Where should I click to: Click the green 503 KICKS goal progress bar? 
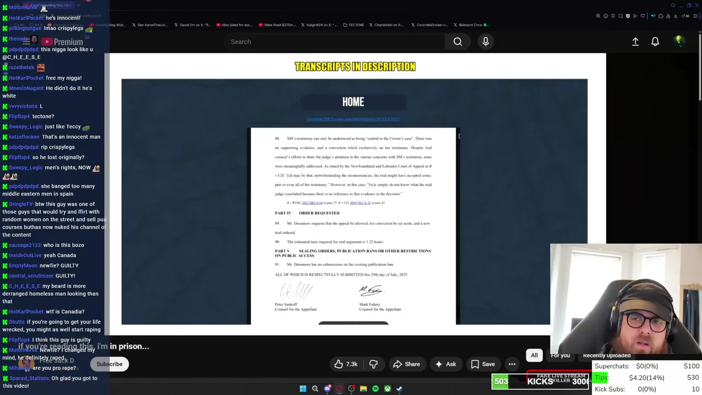tap(501, 382)
